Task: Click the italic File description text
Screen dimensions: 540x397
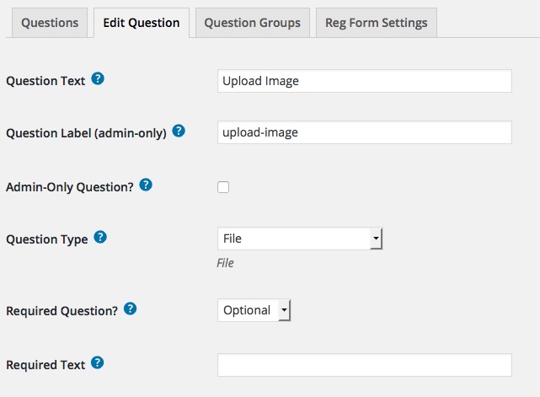Action: (x=225, y=263)
